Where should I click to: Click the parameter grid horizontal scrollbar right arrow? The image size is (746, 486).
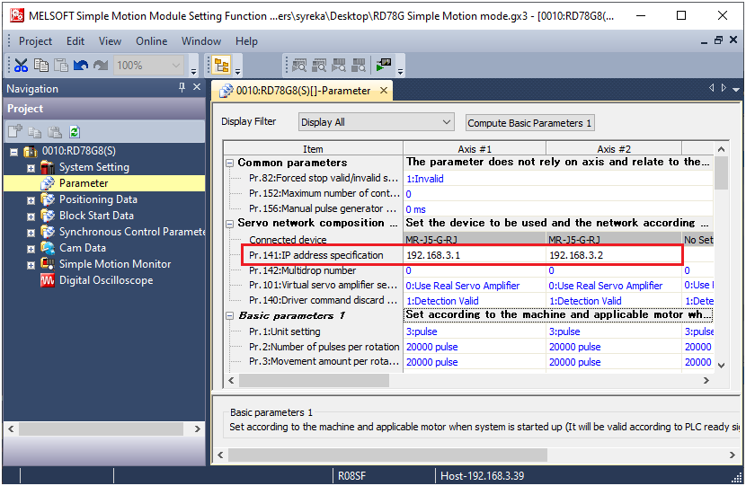(706, 380)
